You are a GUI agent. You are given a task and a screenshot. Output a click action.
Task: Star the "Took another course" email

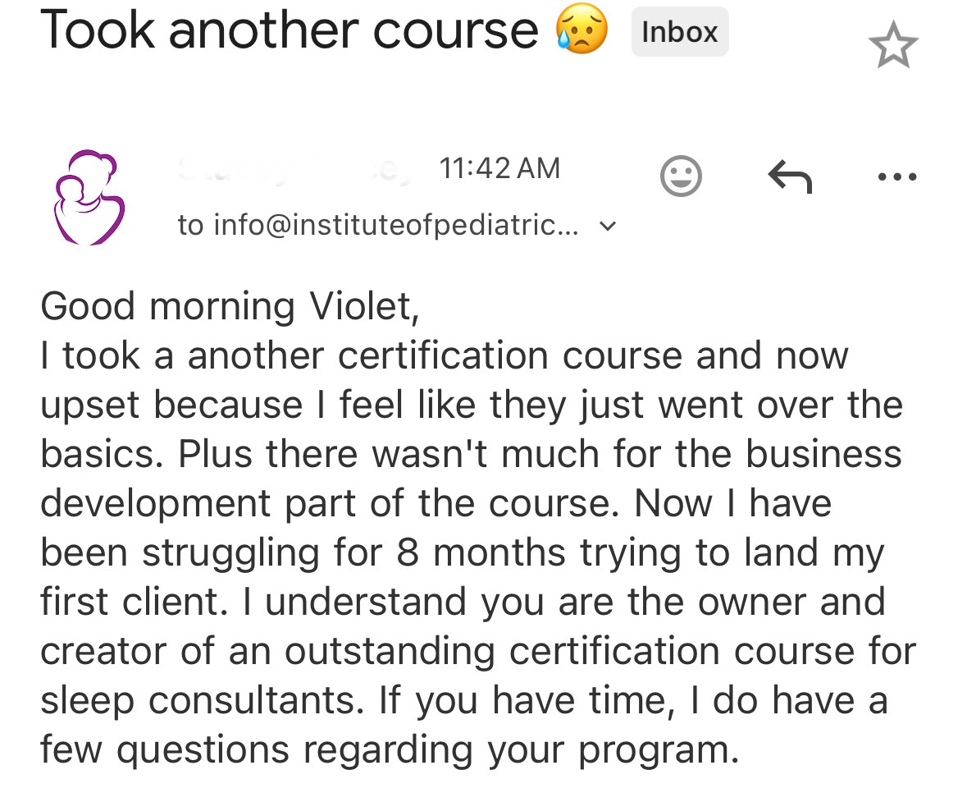point(892,47)
